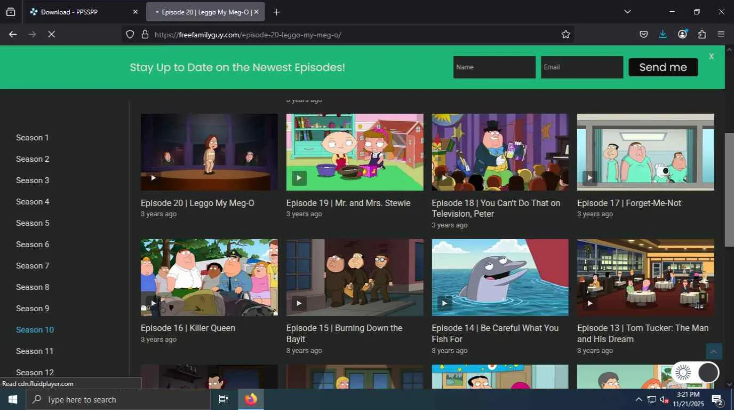
Task: Open Season 4 in the sidebar
Action: [33, 202]
